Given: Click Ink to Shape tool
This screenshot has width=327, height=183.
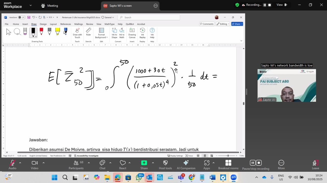Looking at the screenshot, I should [114, 33].
